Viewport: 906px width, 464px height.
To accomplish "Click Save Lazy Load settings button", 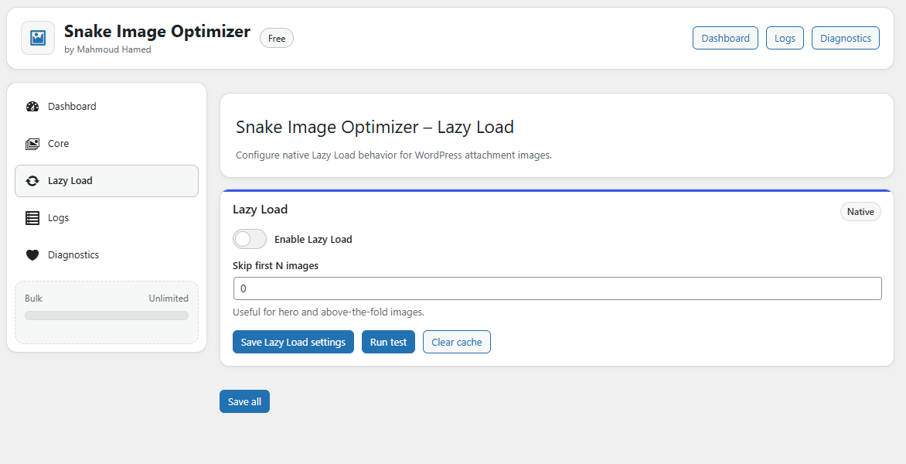I will tap(293, 342).
